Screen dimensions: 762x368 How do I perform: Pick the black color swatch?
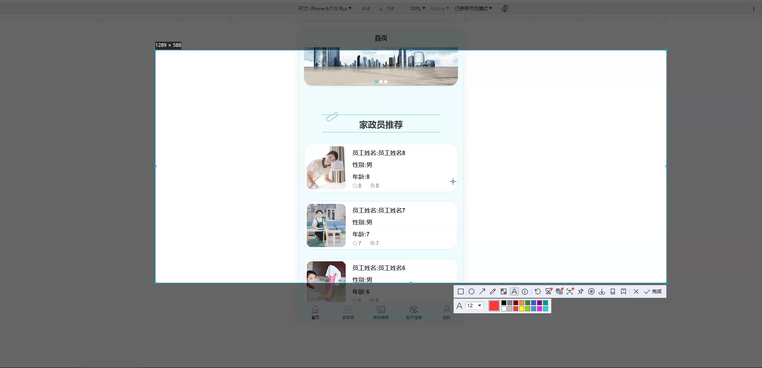pos(504,303)
